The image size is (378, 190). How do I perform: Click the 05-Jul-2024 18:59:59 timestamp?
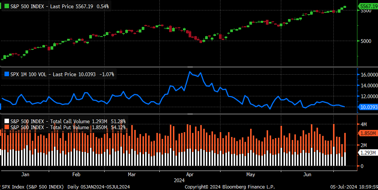(354, 187)
